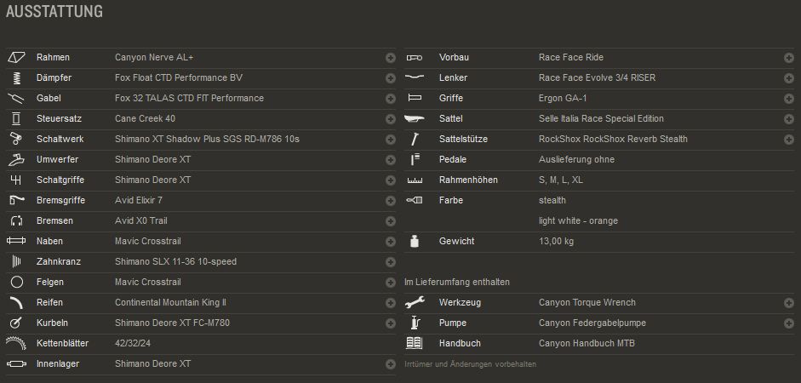Image resolution: width=801 pixels, height=383 pixels.
Task: Click the handlebar icon beside Lenker
Action: 415,77
